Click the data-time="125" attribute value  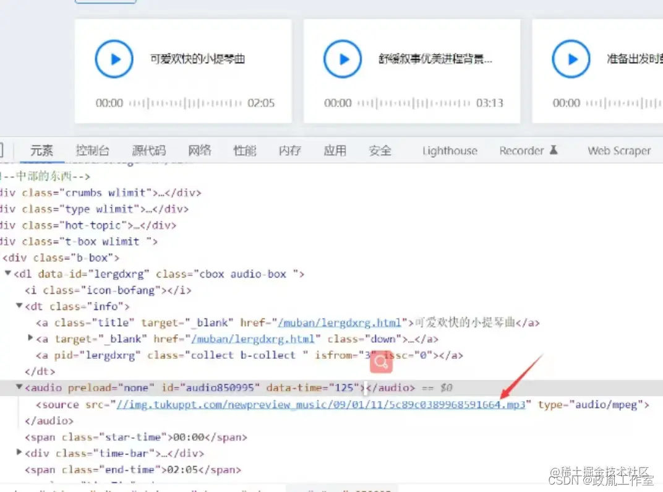pos(313,387)
